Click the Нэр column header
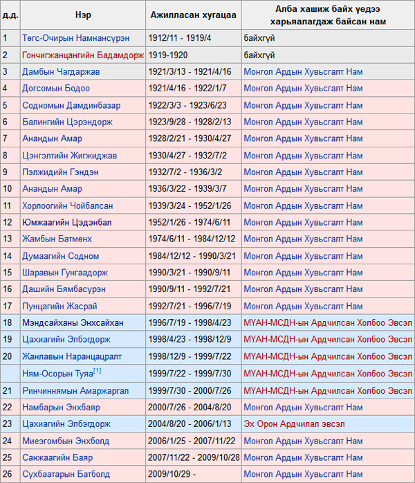Viewport: 415px width, 483px height. coord(83,15)
